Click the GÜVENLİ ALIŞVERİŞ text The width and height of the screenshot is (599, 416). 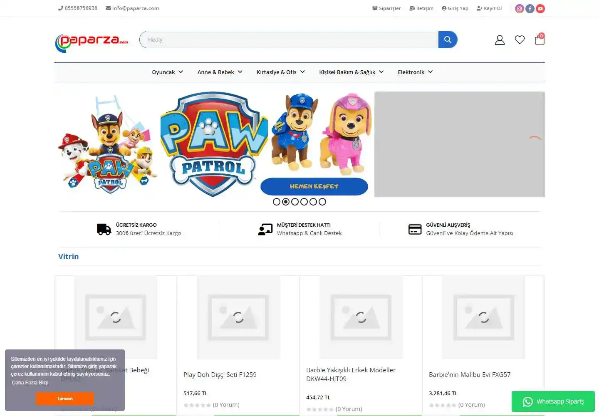click(448, 225)
